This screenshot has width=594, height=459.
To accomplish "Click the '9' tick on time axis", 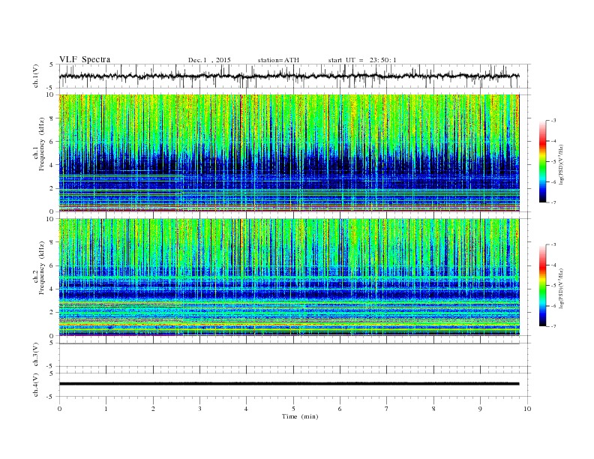I will (x=480, y=409).
